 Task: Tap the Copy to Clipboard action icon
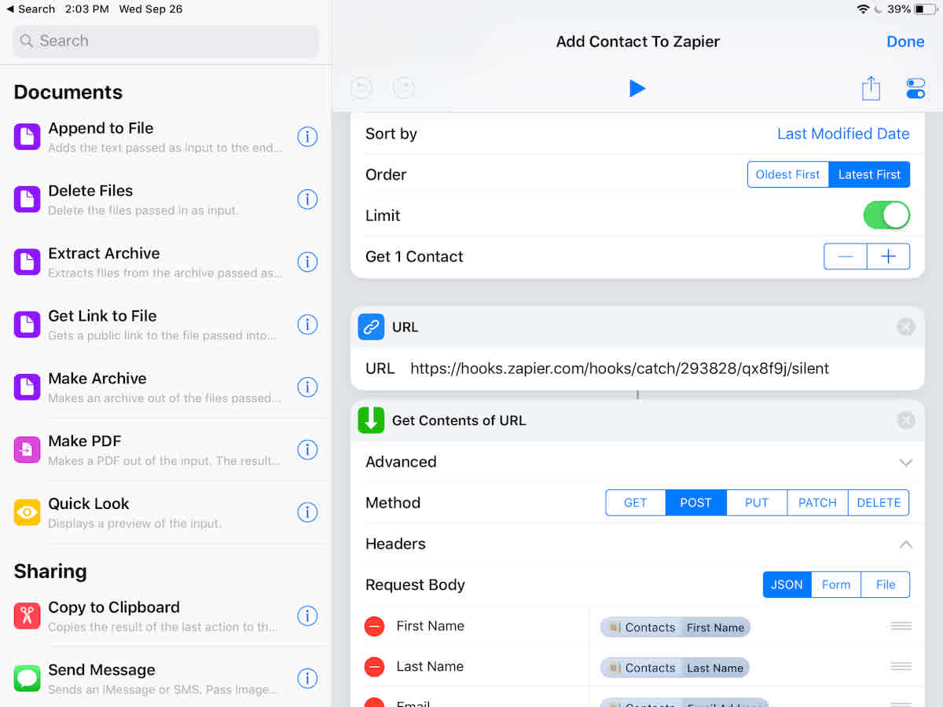point(26,616)
